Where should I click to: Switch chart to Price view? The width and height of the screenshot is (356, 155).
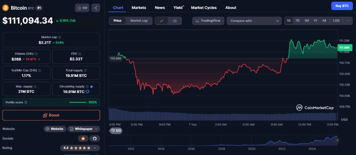pos(118,21)
